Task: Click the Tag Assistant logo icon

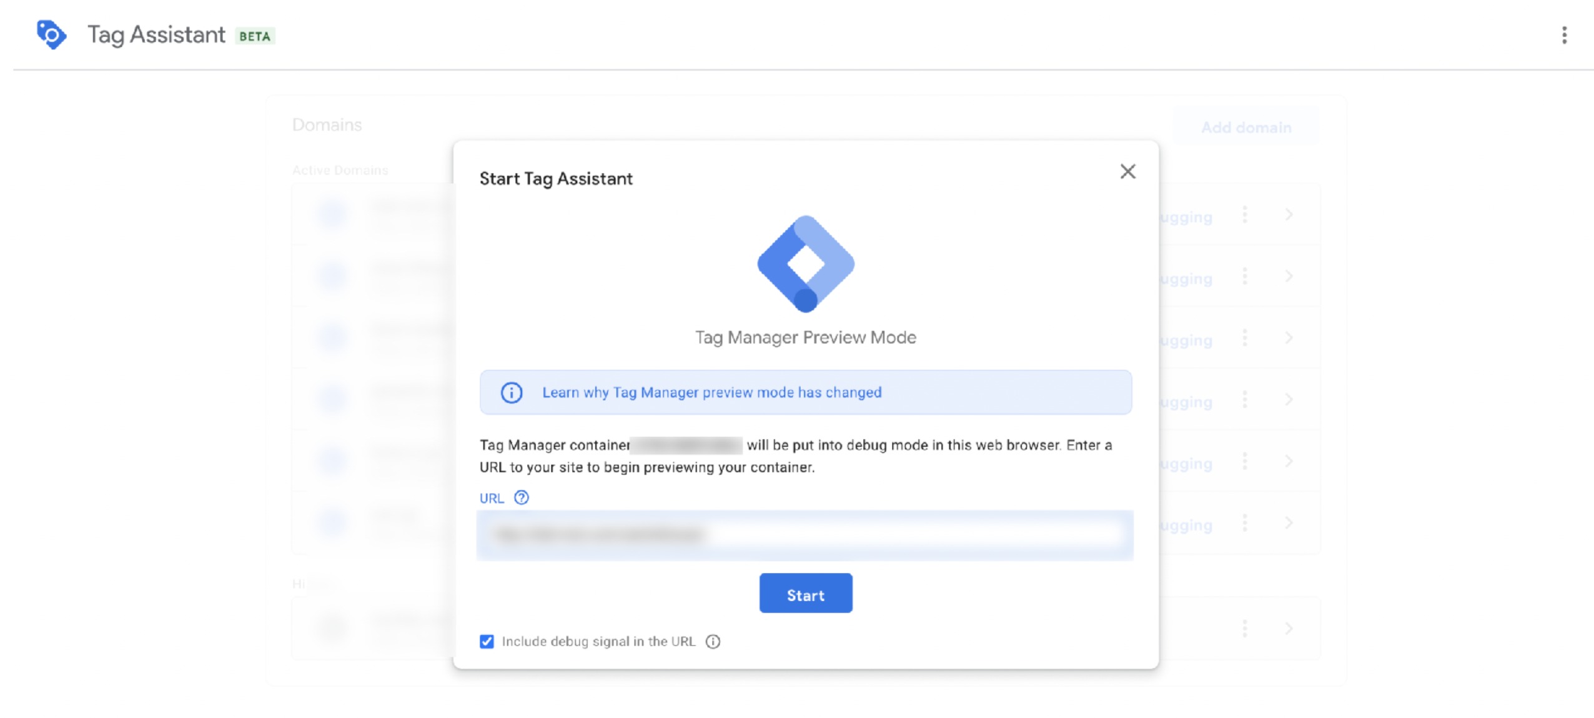Action: tap(51, 34)
